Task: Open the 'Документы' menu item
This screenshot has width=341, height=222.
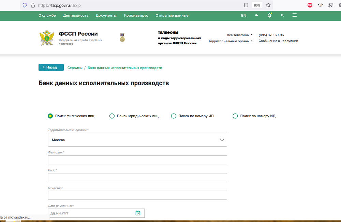Action: (106, 15)
